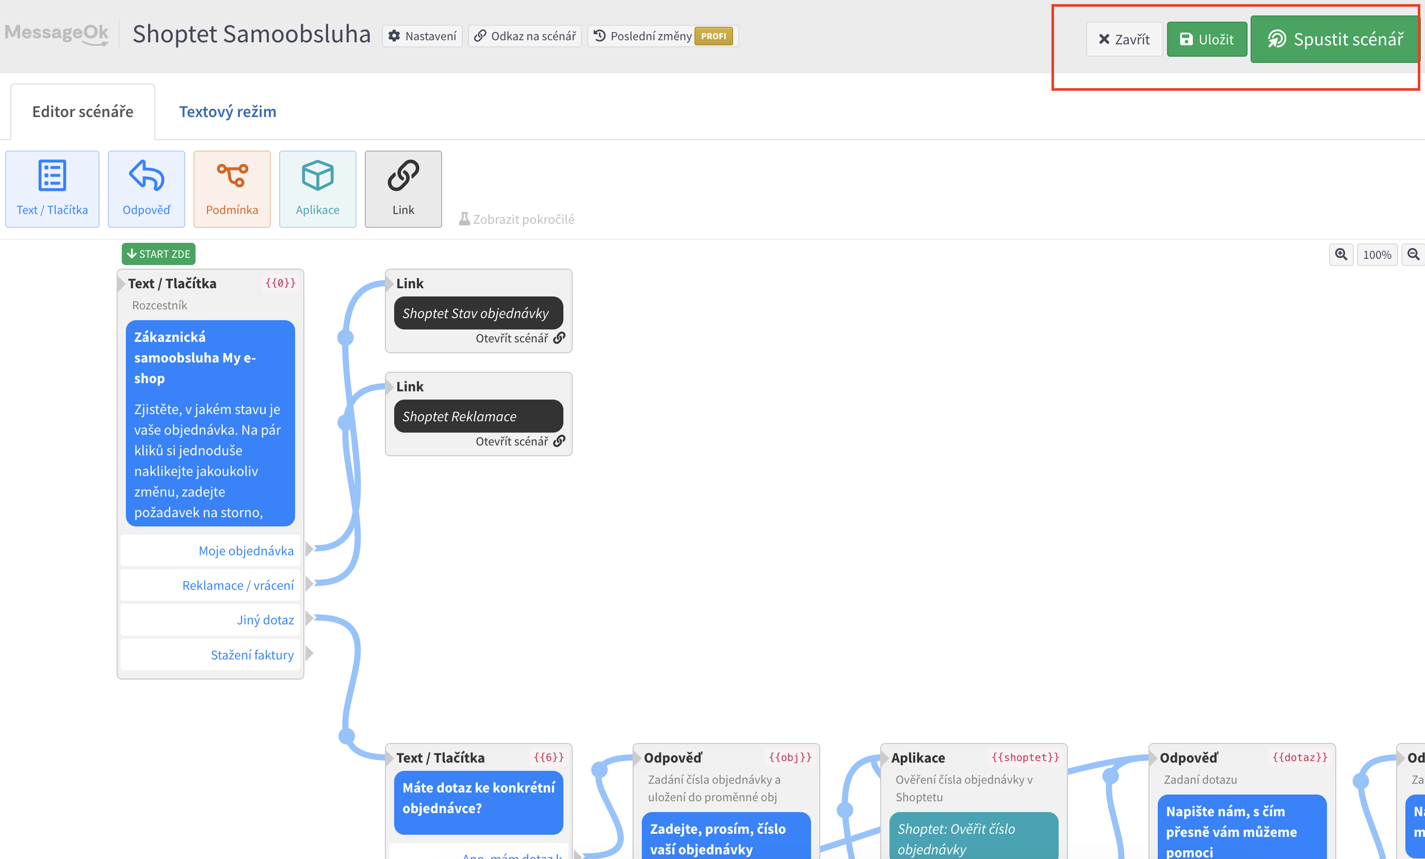The height and width of the screenshot is (859, 1425).
Task: Add a Link block
Action: coord(403,189)
